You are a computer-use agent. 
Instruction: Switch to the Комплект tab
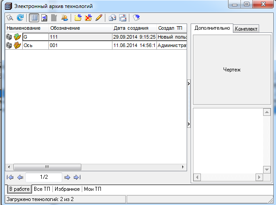[x=246, y=29]
